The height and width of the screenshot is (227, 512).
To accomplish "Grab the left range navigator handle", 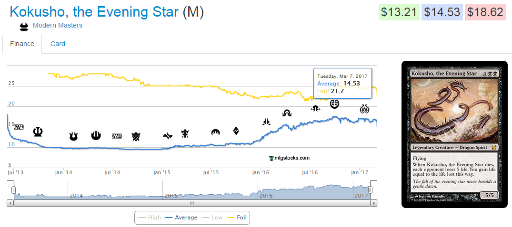I will [14, 190].
